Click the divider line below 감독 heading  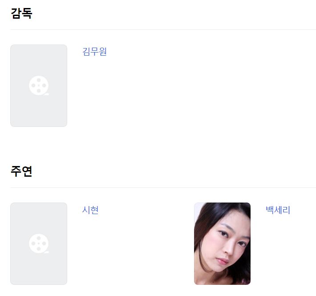pyautogui.click(x=163, y=30)
